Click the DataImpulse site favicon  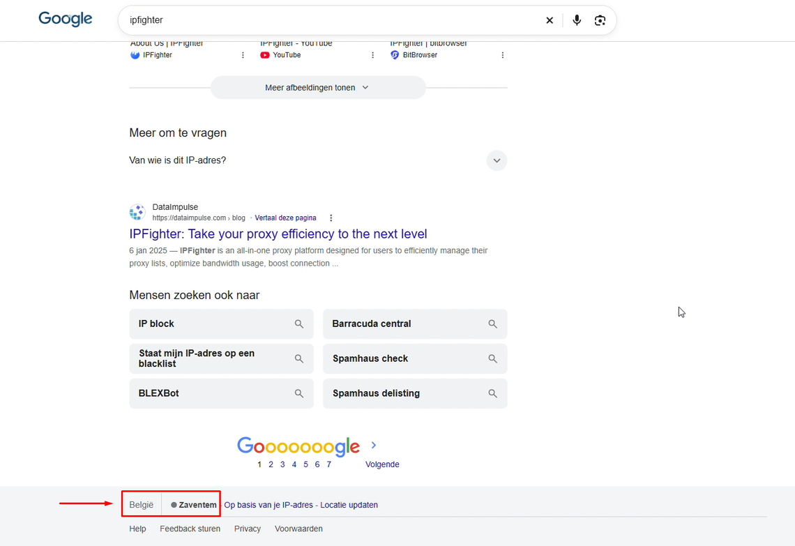[x=137, y=212]
